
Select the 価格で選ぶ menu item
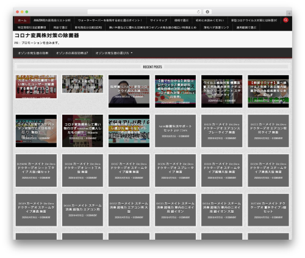tap(181, 20)
